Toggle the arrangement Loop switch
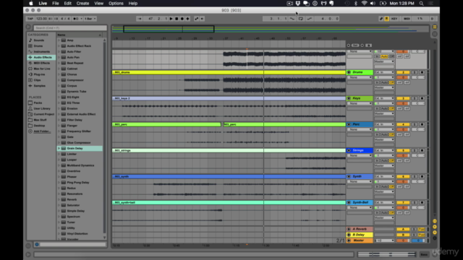The image size is (463, 260). (301, 19)
